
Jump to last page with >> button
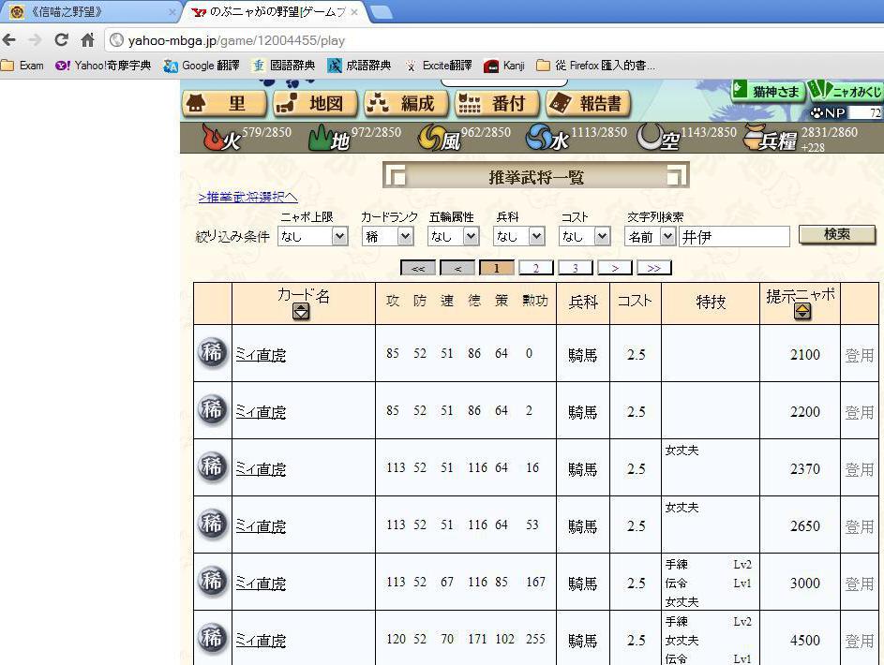(654, 268)
